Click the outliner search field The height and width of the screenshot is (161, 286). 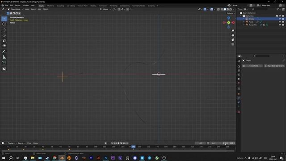pyautogui.click(x=260, y=9)
